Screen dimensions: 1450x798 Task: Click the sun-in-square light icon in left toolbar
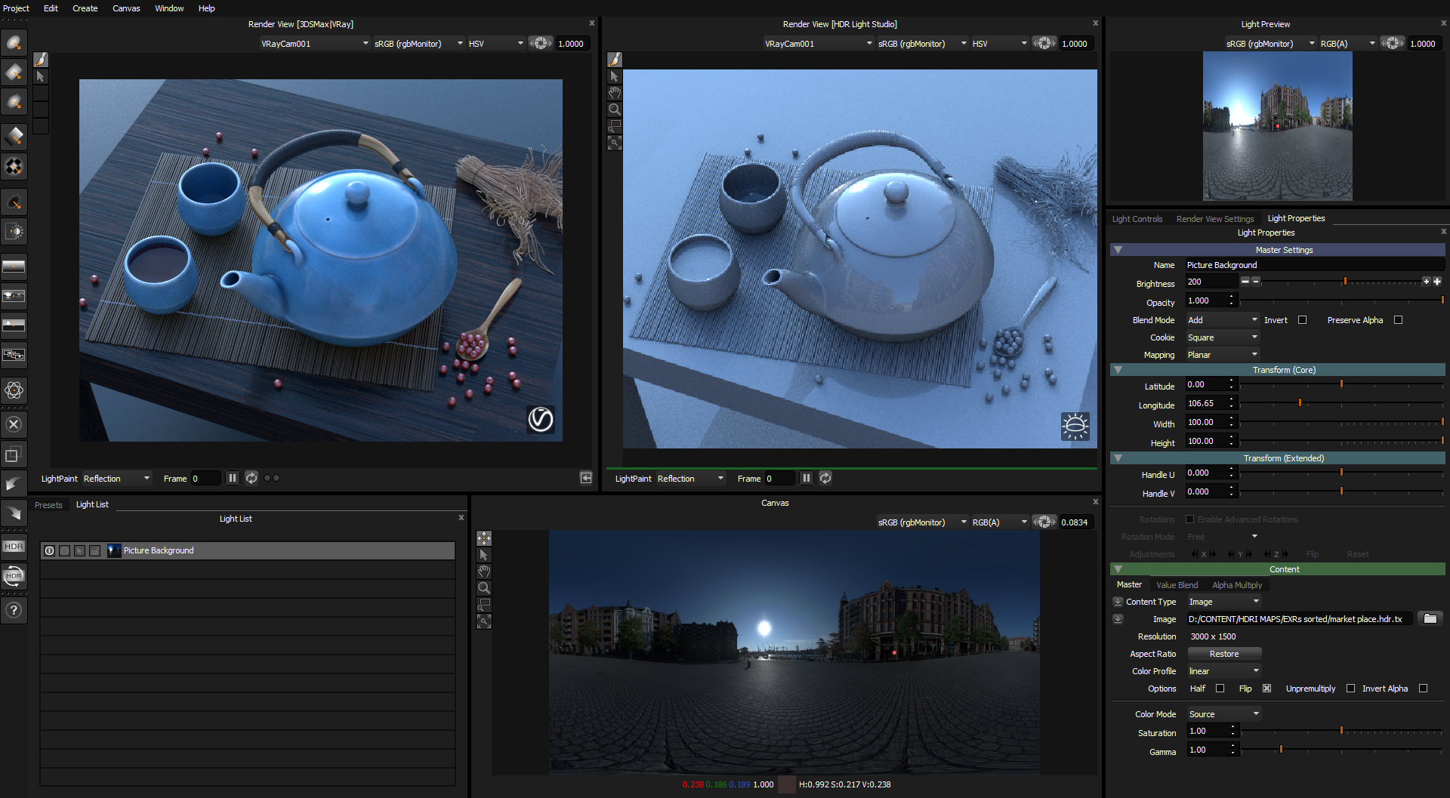[x=14, y=232]
